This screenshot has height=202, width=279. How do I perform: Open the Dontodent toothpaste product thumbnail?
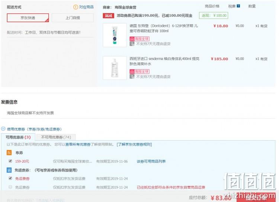click(115, 35)
